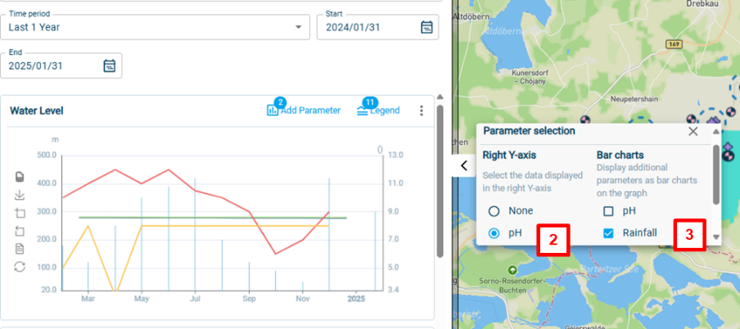Open the chart Legend
Viewport: 740px width, 329px height.
click(378, 110)
